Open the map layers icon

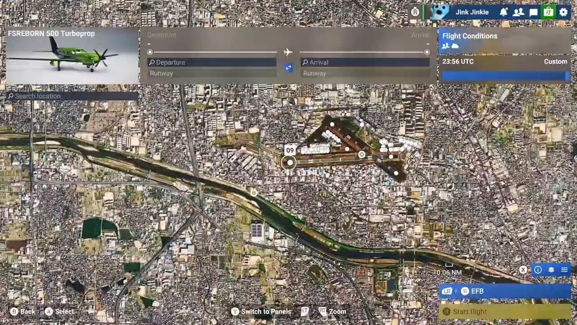551,270
